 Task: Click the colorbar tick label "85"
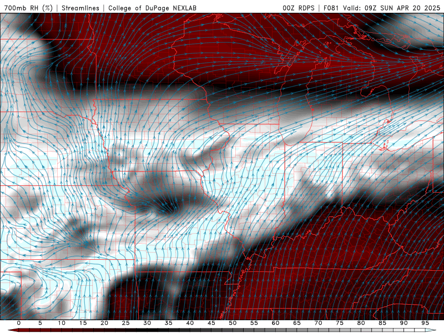tap(382, 323)
